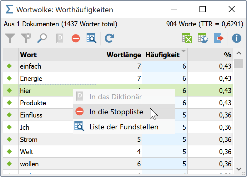The width and height of the screenshot is (247, 177).
Task: Export the table with arrow icon
Action: click(219, 38)
